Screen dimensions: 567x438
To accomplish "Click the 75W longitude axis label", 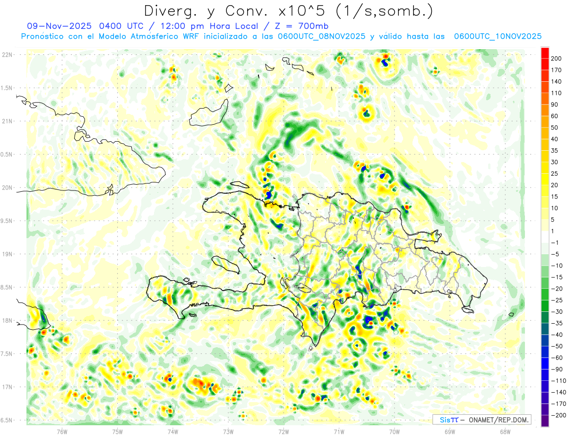I will pyautogui.click(x=118, y=431).
